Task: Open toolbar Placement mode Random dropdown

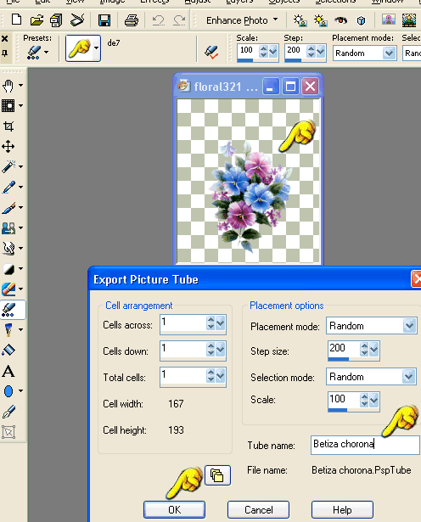Action: point(389,53)
